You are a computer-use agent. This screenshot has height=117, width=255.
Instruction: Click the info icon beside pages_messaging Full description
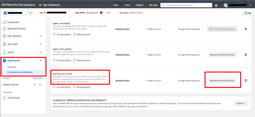[54, 34]
